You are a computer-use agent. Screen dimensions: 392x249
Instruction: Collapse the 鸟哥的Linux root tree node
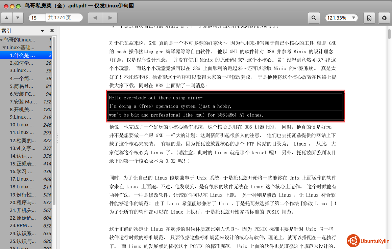[2, 40]
